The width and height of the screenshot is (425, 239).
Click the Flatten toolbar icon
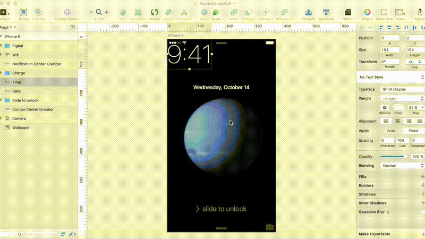click(x=168, y=12)
